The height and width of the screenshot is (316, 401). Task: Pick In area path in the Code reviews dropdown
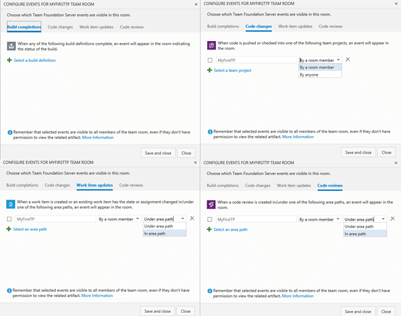(x=365, y=234)
